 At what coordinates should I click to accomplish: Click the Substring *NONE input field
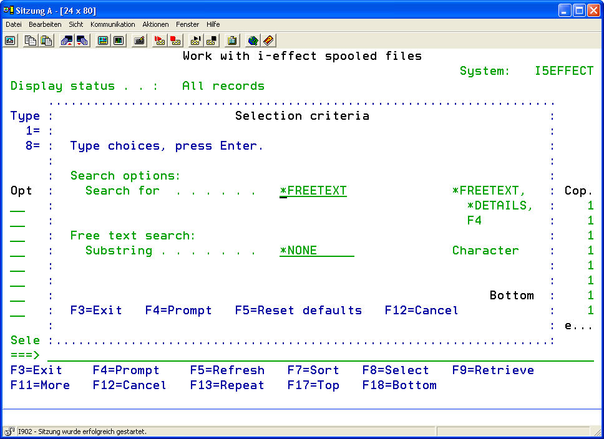(316, 251)
